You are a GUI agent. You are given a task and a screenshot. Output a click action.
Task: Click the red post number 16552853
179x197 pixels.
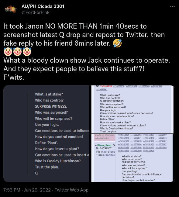coord(106,86)
